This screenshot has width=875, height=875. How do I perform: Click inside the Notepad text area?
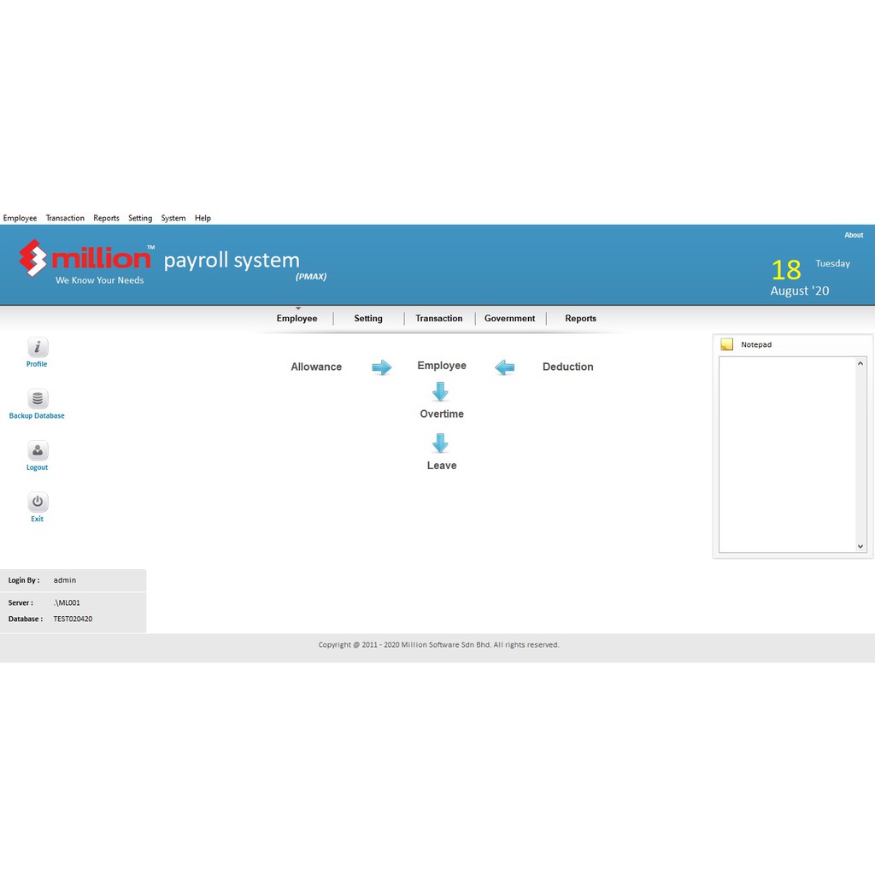[x=786, y=453]
